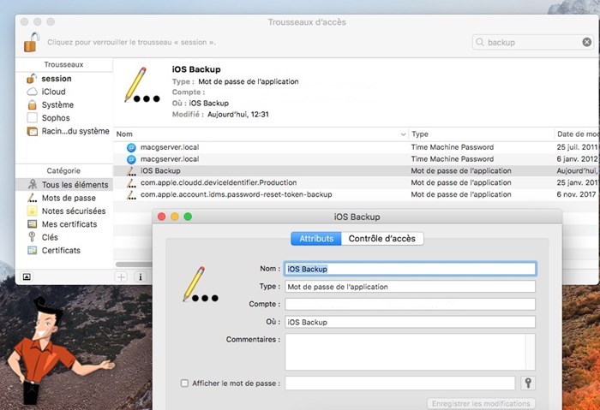Maximize the iOS Backup window with green button

click(188, 217)
